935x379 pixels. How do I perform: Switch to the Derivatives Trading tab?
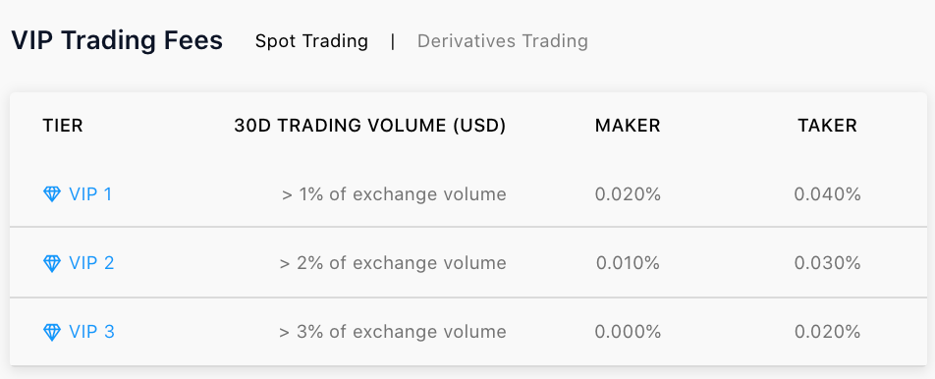coord(503,41)
